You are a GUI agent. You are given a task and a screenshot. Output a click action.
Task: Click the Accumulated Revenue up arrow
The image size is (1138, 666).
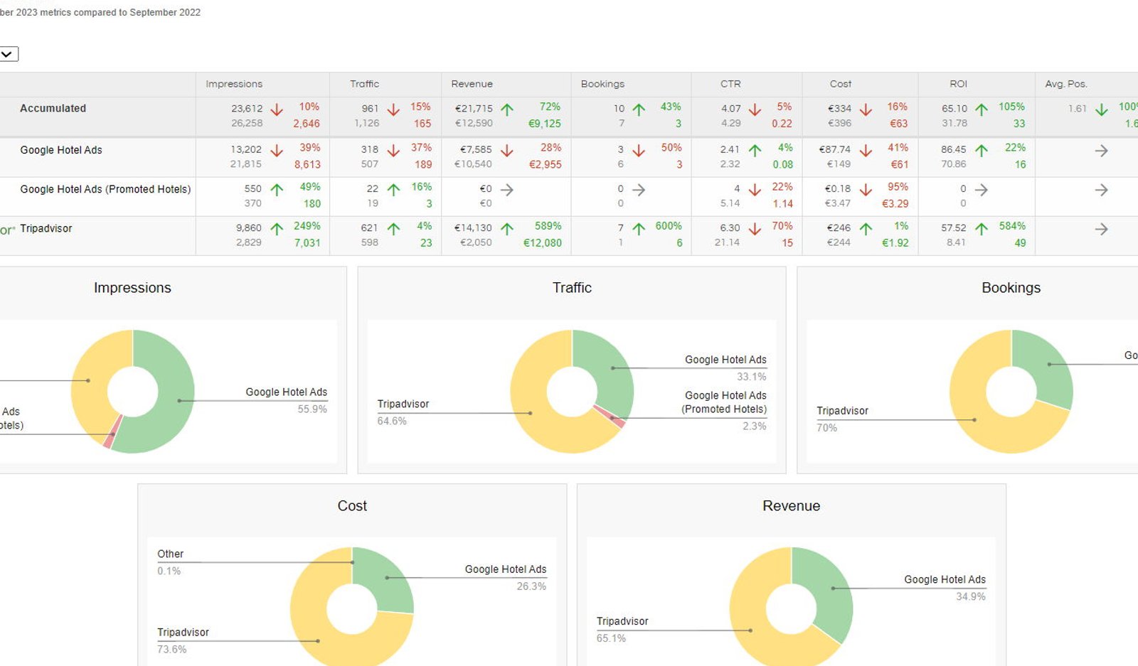click(507, 109)
